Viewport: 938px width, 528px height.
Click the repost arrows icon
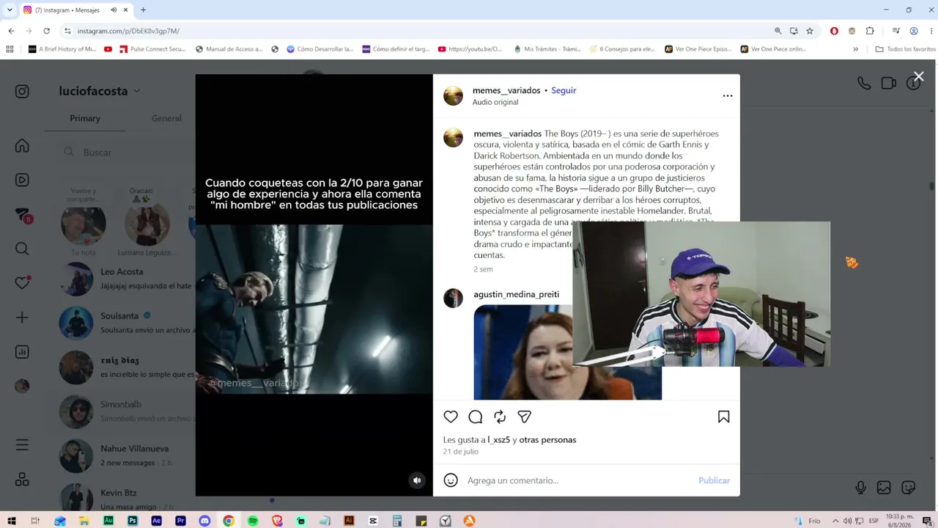tap(500, 417)
